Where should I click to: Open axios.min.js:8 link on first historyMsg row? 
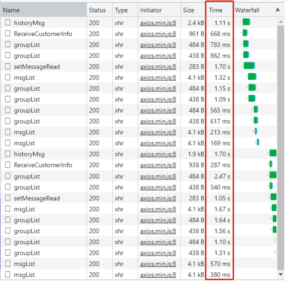(x=158, y=23)
